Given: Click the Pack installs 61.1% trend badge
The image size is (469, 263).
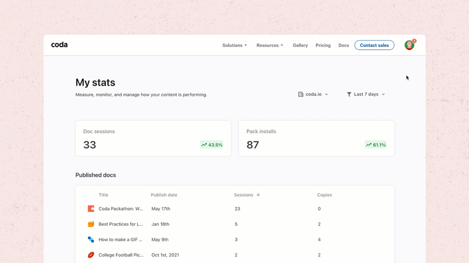Looking at the screenshot, I should (x=376, y=145).
